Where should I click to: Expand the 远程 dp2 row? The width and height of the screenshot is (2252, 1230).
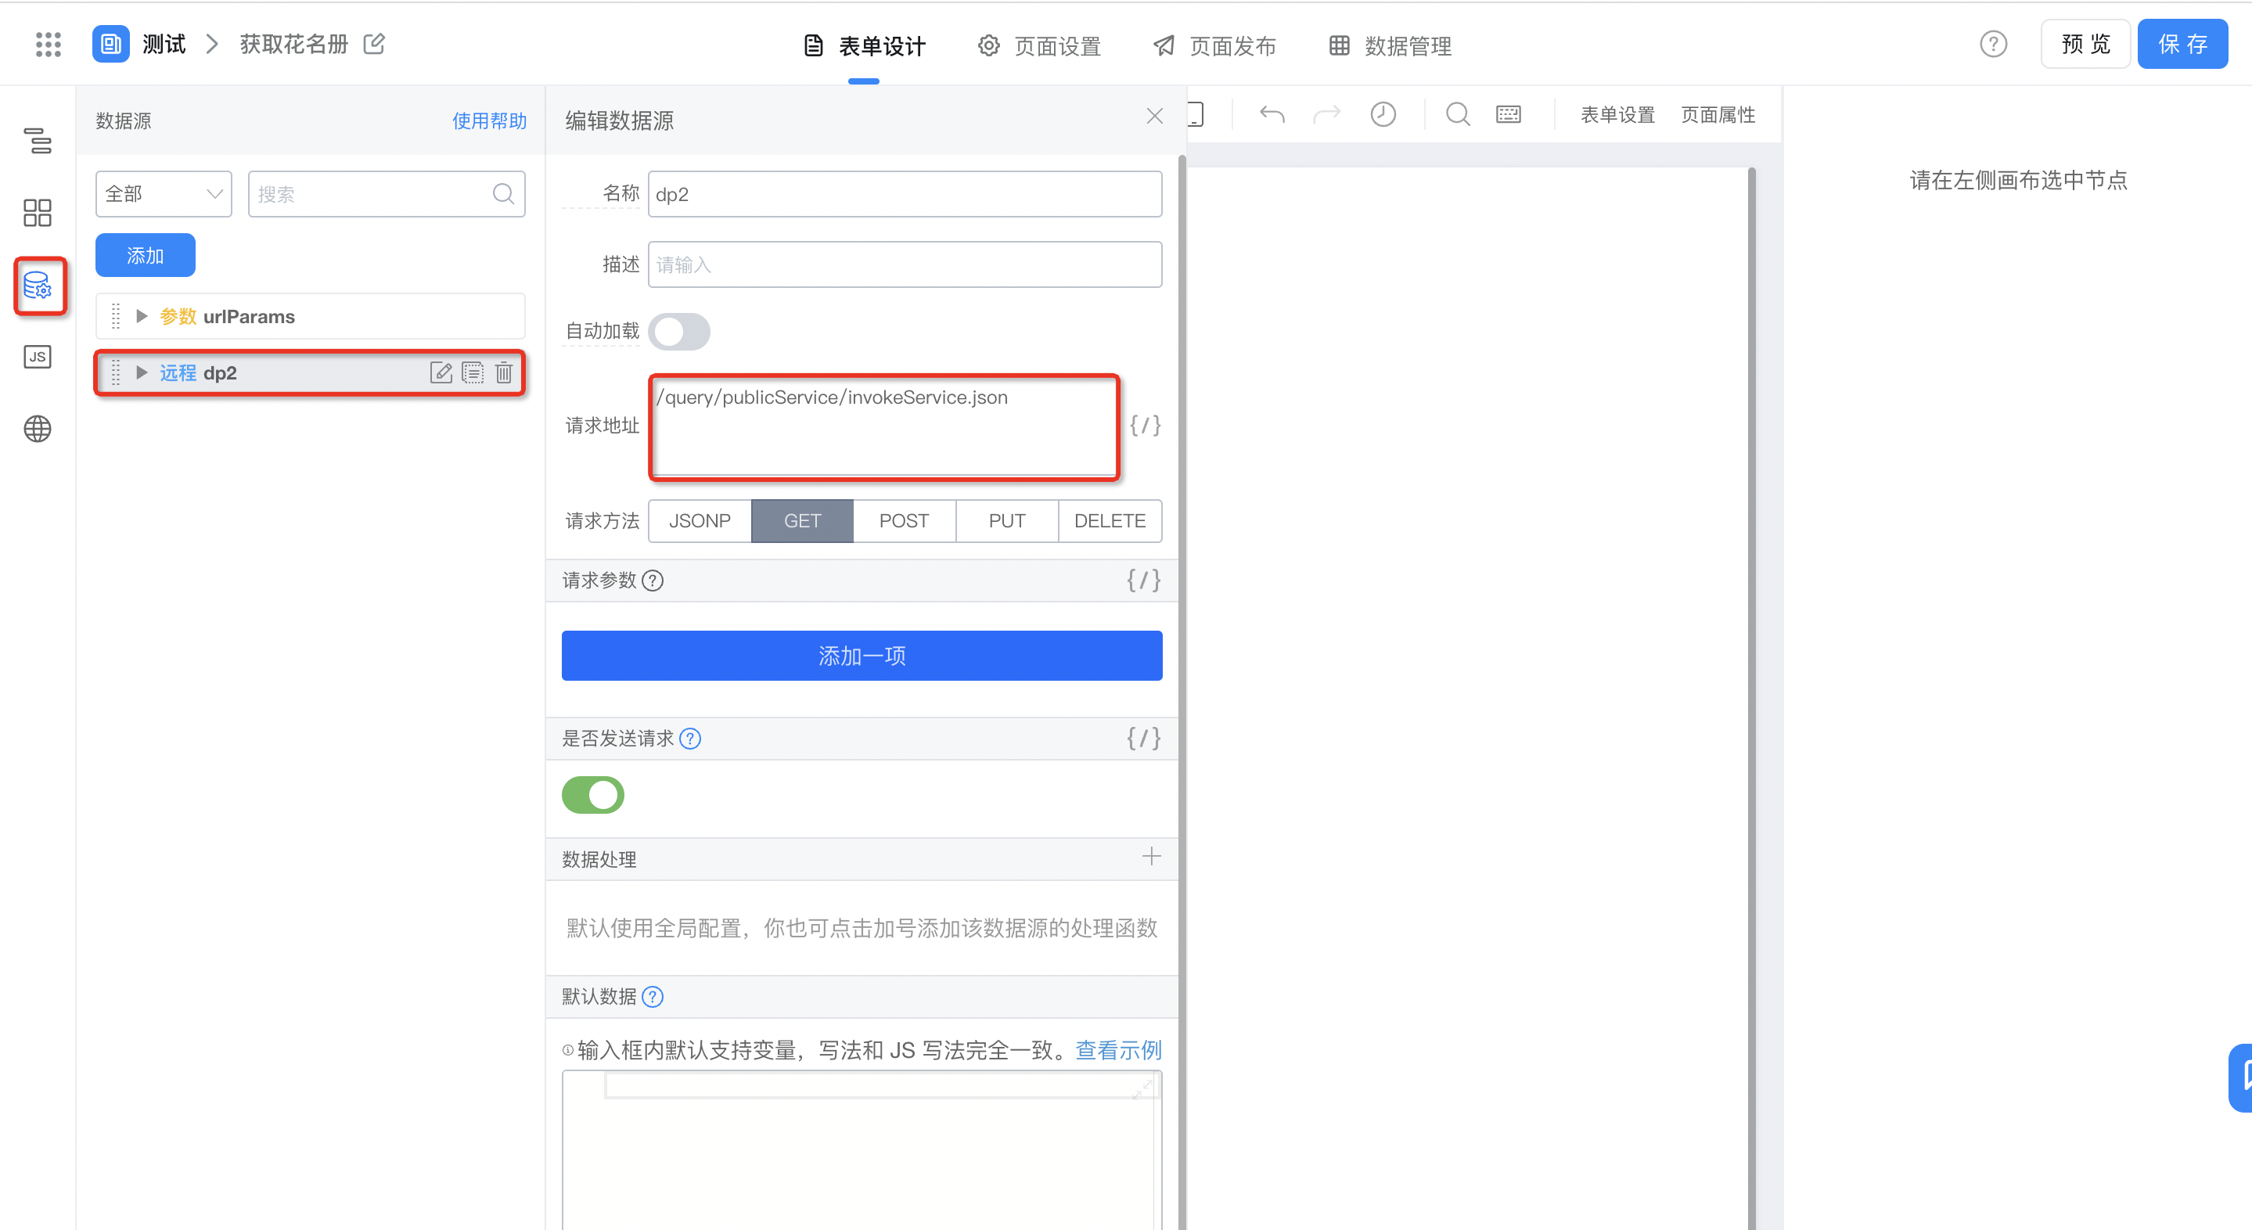point(141,372)
